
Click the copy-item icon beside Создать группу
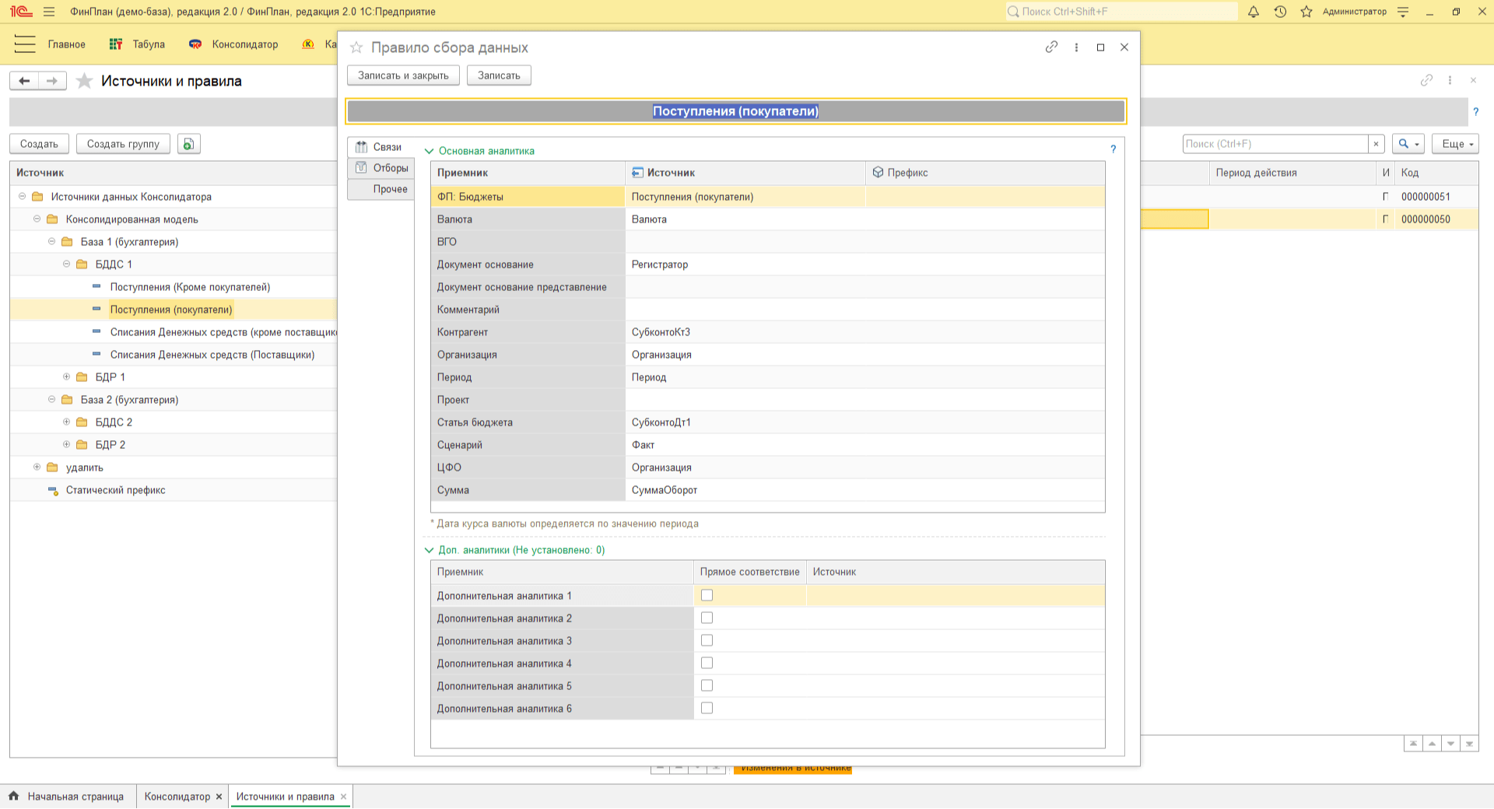tap(189, 144)
